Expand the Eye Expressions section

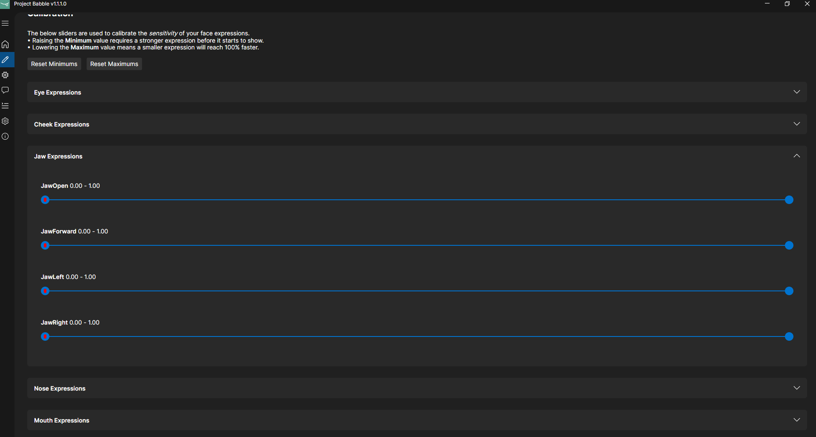coord(417,92)
